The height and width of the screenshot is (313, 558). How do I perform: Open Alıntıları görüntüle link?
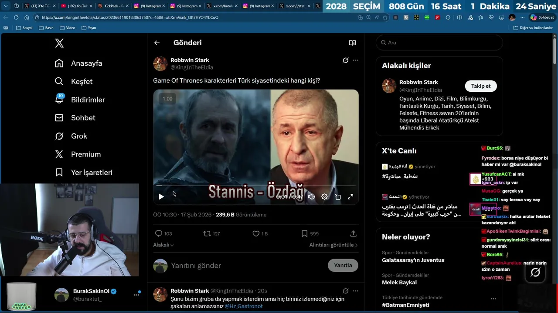point(333,245)
